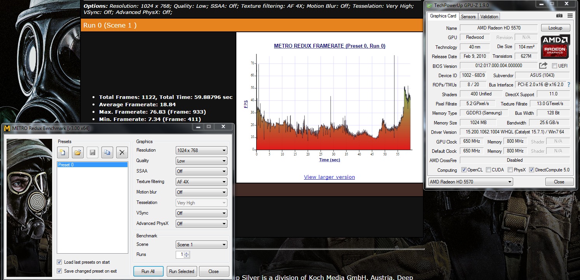Click the Close button in GPU-Z

coord(559,182)
